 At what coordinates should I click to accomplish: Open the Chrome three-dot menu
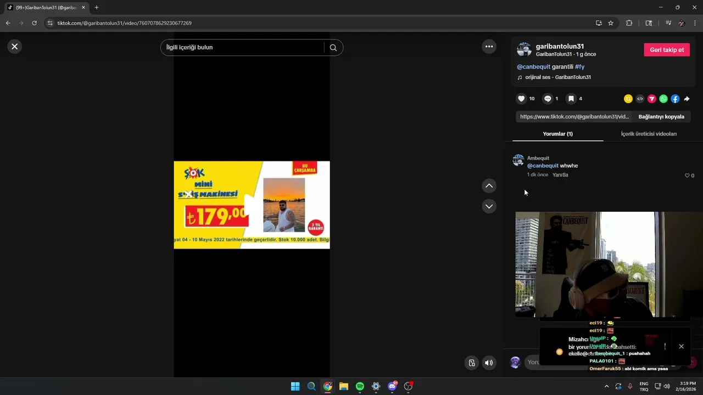tap(695, 23)
